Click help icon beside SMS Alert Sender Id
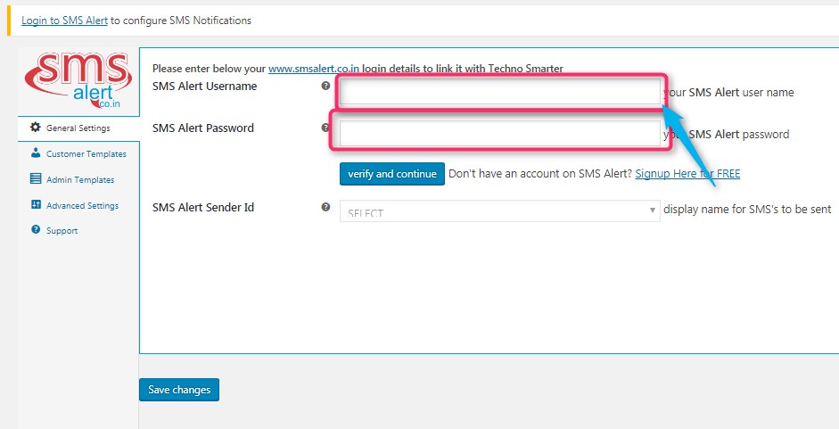839x429 pixels. click(x=325, y=207)
